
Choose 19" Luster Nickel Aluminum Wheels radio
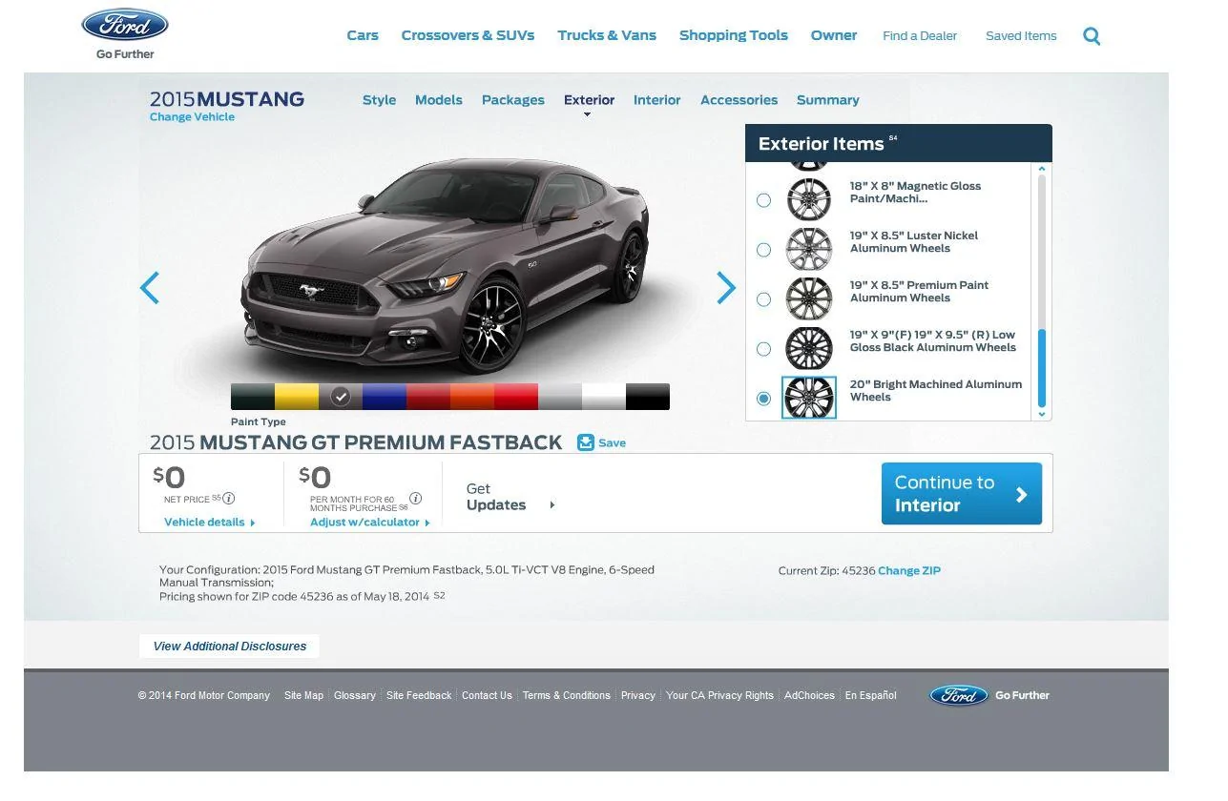click(763, 250)
